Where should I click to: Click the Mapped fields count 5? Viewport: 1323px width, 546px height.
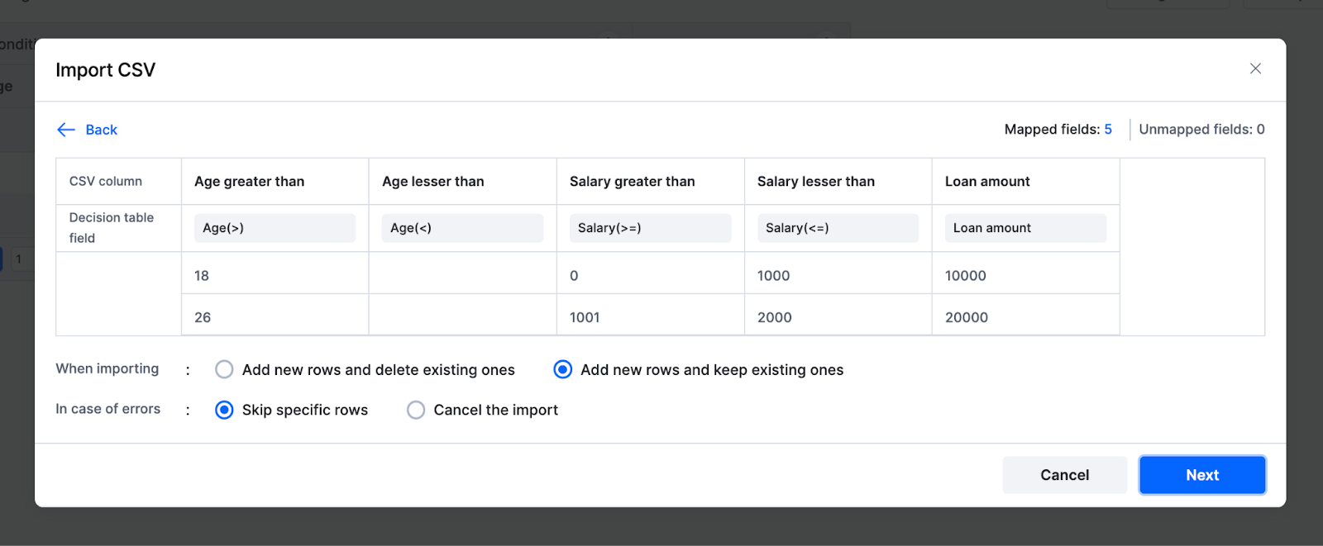pyautogui.click(x=1108, y=130)
